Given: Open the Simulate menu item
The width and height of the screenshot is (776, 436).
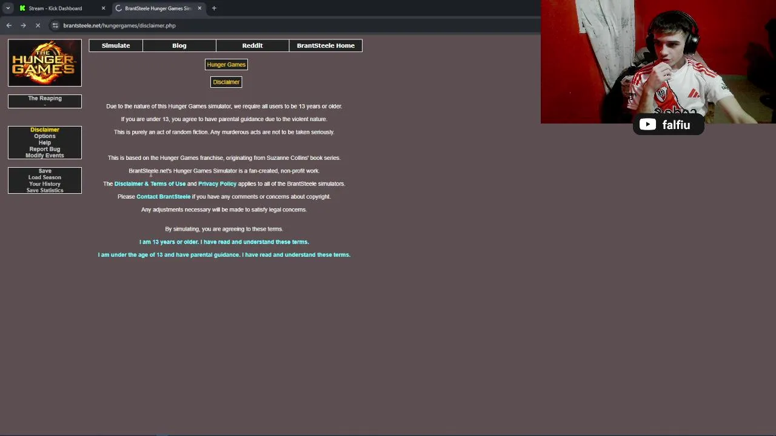Looking at the screenshot, I should pyautogui.click(x=116, y=45).
